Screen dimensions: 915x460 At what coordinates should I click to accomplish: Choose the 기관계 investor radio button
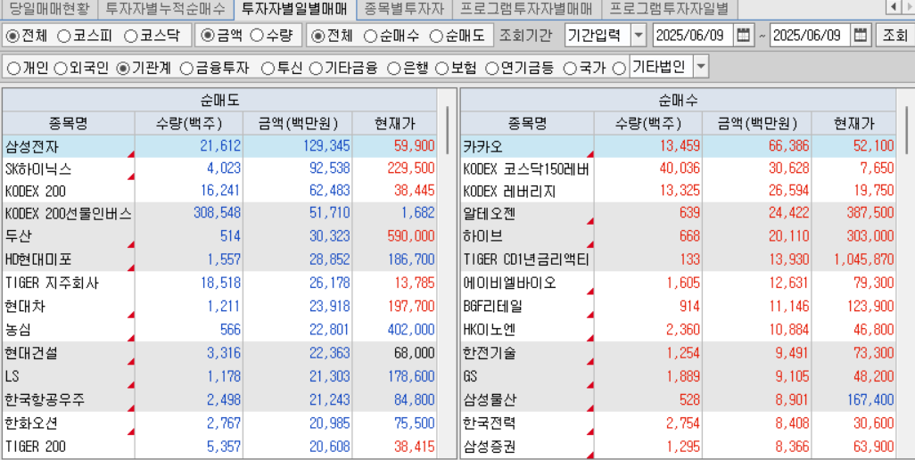[122, 69]
